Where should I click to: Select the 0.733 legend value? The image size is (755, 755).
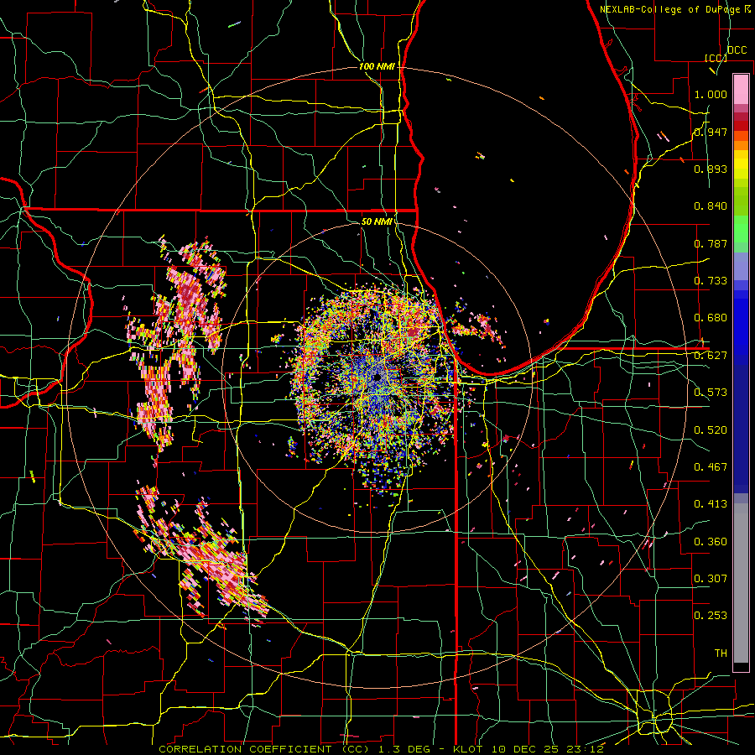coord(711,281)
